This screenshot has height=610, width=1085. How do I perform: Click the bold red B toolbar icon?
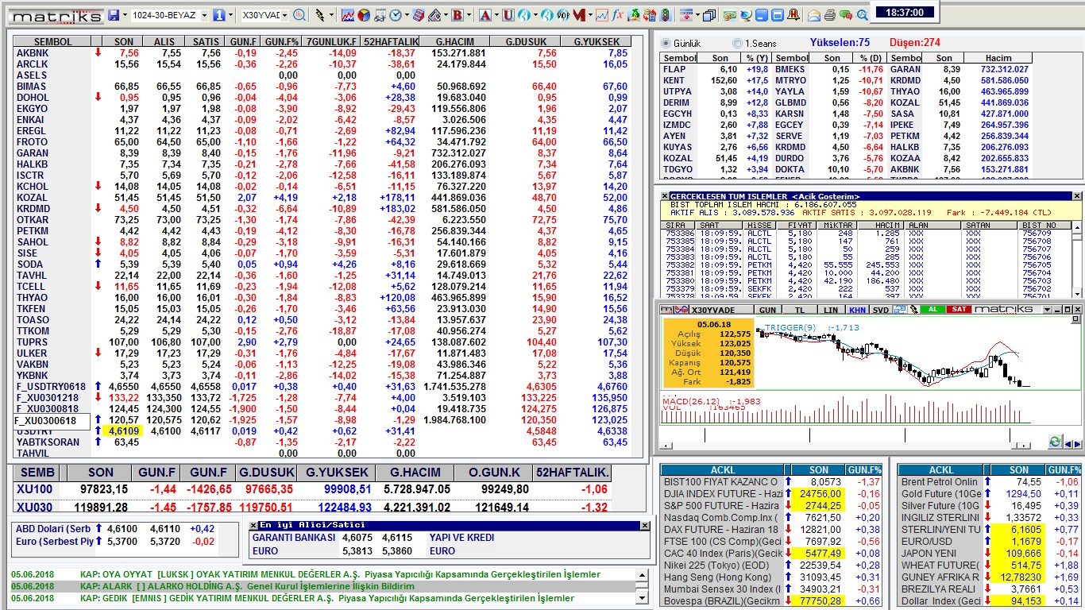point(458,15)
